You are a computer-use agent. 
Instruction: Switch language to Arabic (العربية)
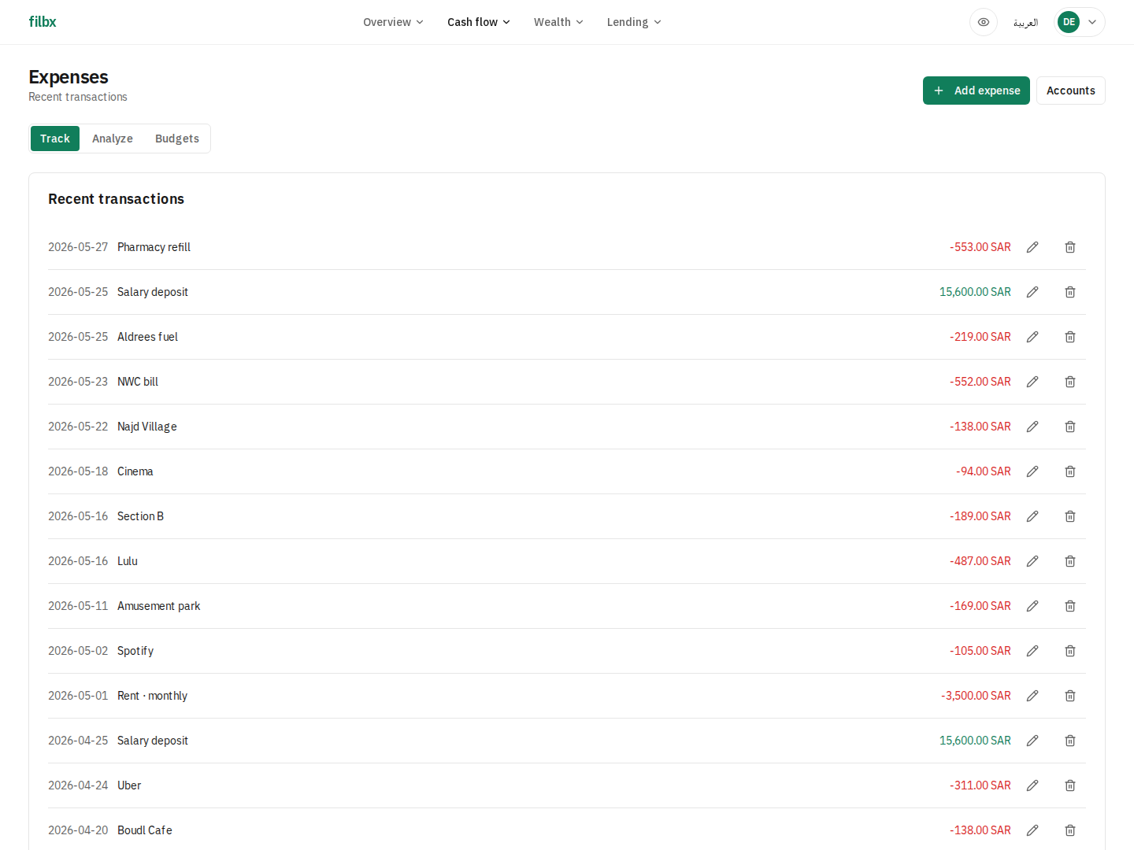pyautogui.click(x=1025, y=22)
